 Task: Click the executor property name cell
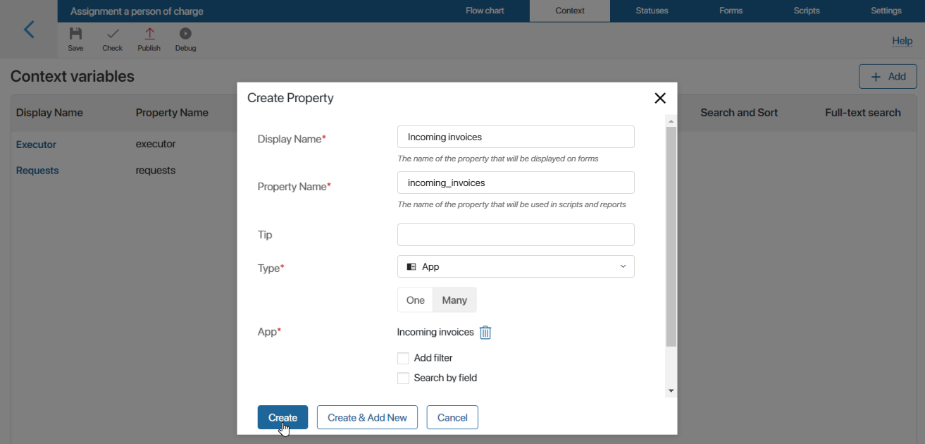pos(156,144)
